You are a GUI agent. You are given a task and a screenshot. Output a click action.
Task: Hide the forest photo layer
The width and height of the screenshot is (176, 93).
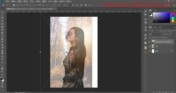pyautogui.click(x=150, y=42)
